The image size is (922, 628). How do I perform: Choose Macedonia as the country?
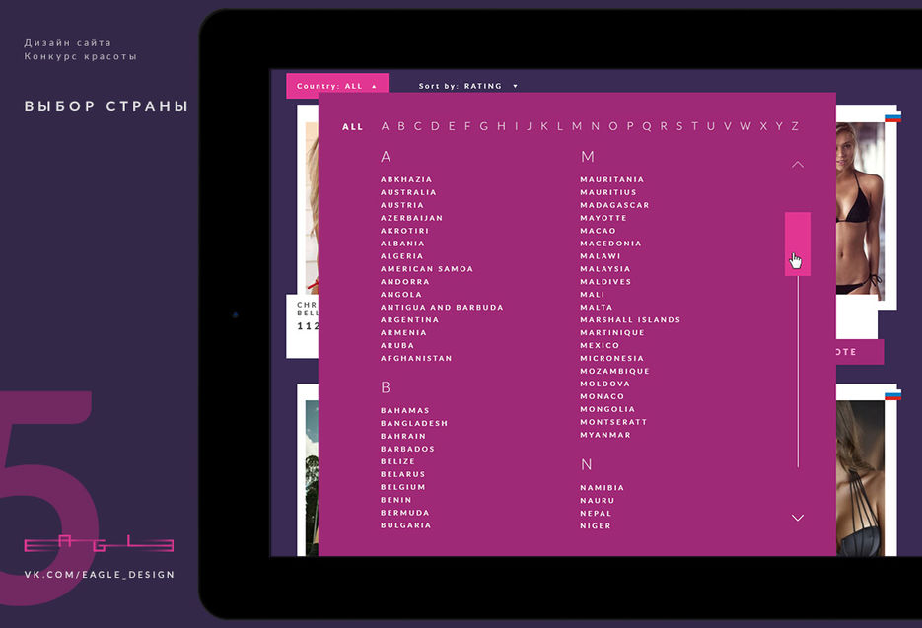tap(610, 244)
